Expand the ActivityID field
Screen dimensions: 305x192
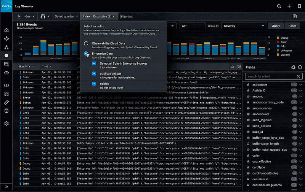coord(301,90)
